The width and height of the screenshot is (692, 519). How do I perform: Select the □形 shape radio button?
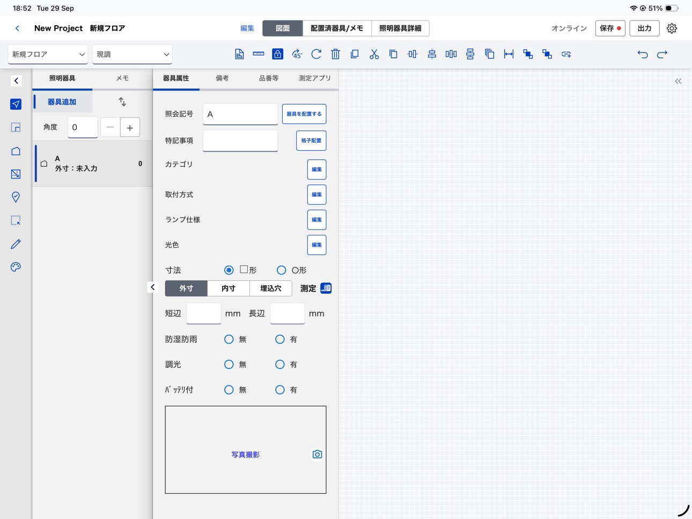[229, 270]
